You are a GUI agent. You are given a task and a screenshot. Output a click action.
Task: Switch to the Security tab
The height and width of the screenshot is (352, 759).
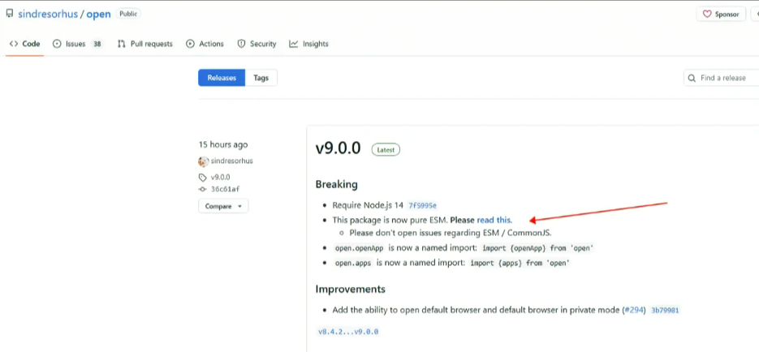coord(257,44)
